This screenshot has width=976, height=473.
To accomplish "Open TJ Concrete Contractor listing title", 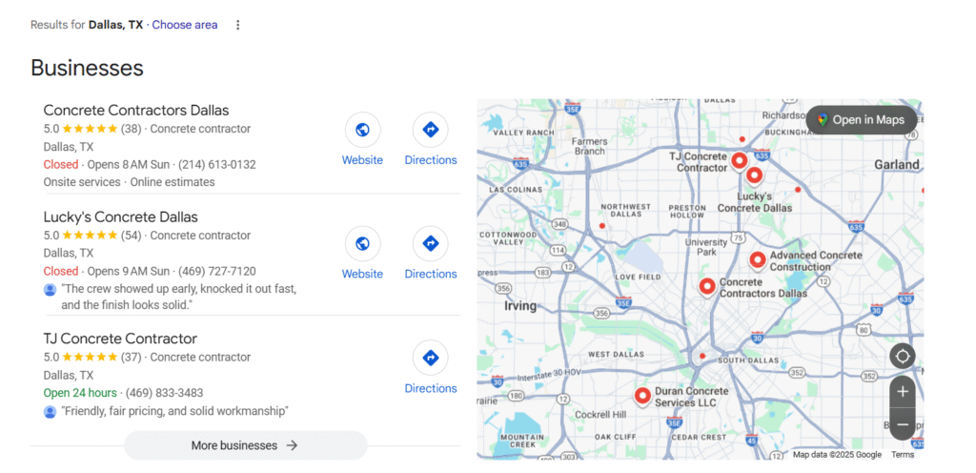I will click(120, 339).
